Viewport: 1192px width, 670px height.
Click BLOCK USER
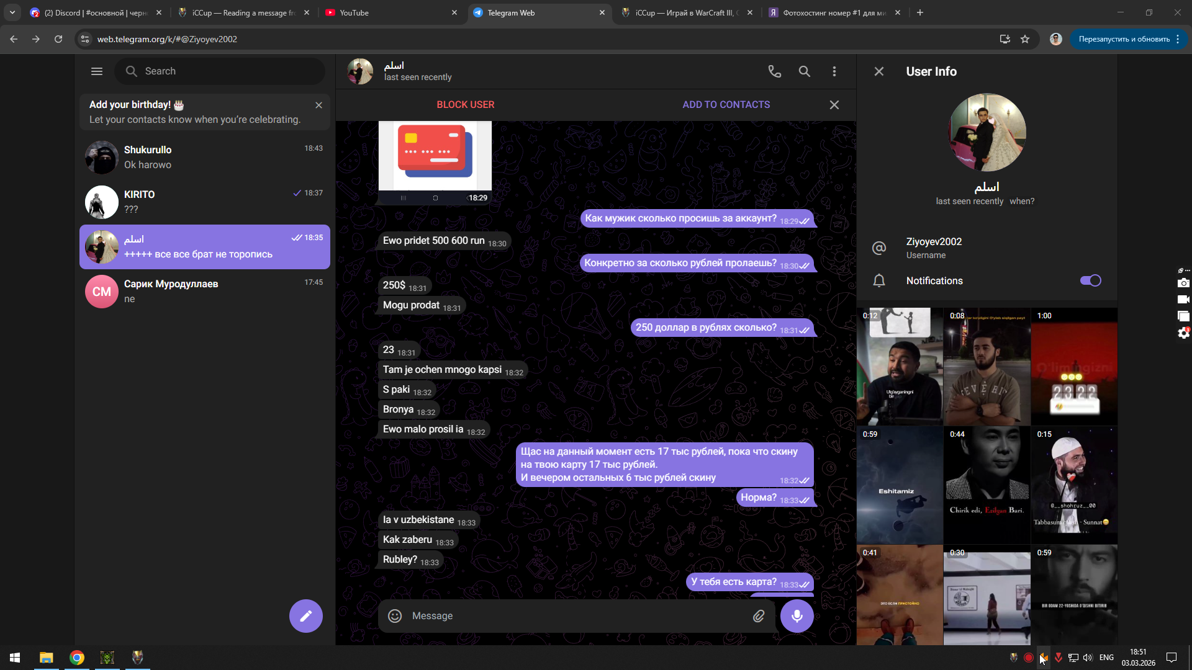465,105
